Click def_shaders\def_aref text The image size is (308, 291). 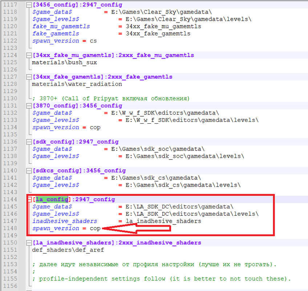68,250
